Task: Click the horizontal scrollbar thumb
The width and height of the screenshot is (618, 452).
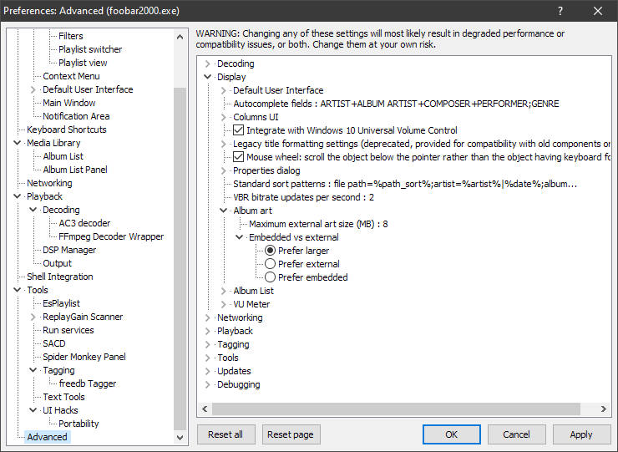Action: (396, 409)
